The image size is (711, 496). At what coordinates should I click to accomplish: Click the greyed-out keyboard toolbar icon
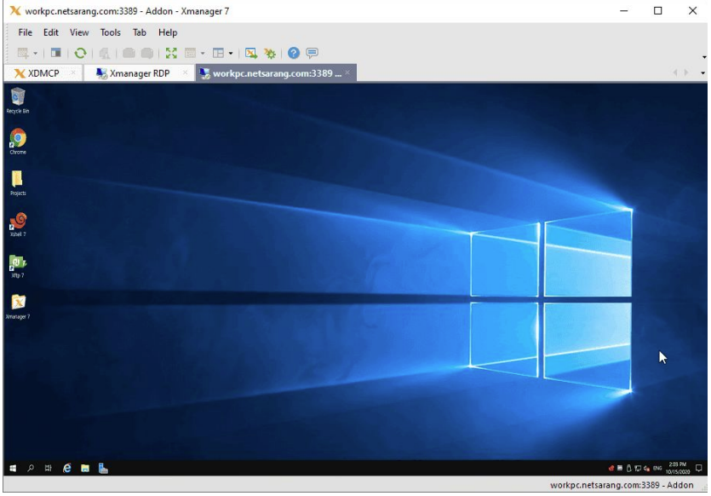click(191, 53)
